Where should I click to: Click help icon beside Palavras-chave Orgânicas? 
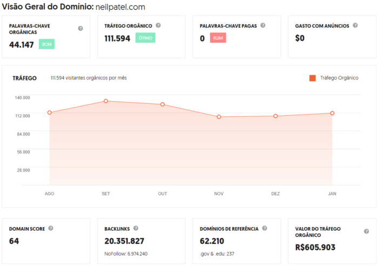coord(80,29)
